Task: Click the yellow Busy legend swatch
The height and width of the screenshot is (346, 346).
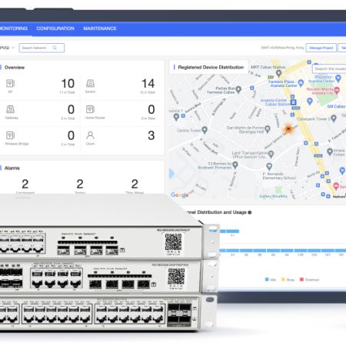Action: (x=283, y=279)
